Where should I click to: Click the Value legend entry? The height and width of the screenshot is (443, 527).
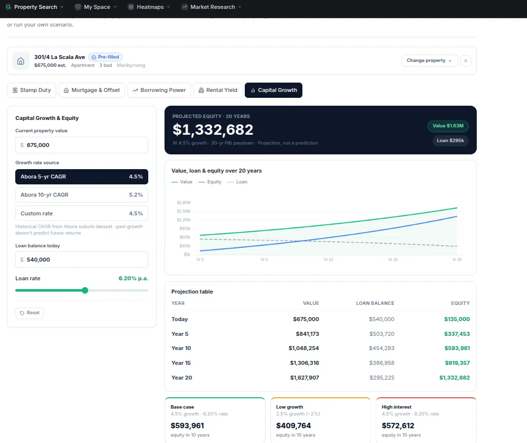point(182,182)
